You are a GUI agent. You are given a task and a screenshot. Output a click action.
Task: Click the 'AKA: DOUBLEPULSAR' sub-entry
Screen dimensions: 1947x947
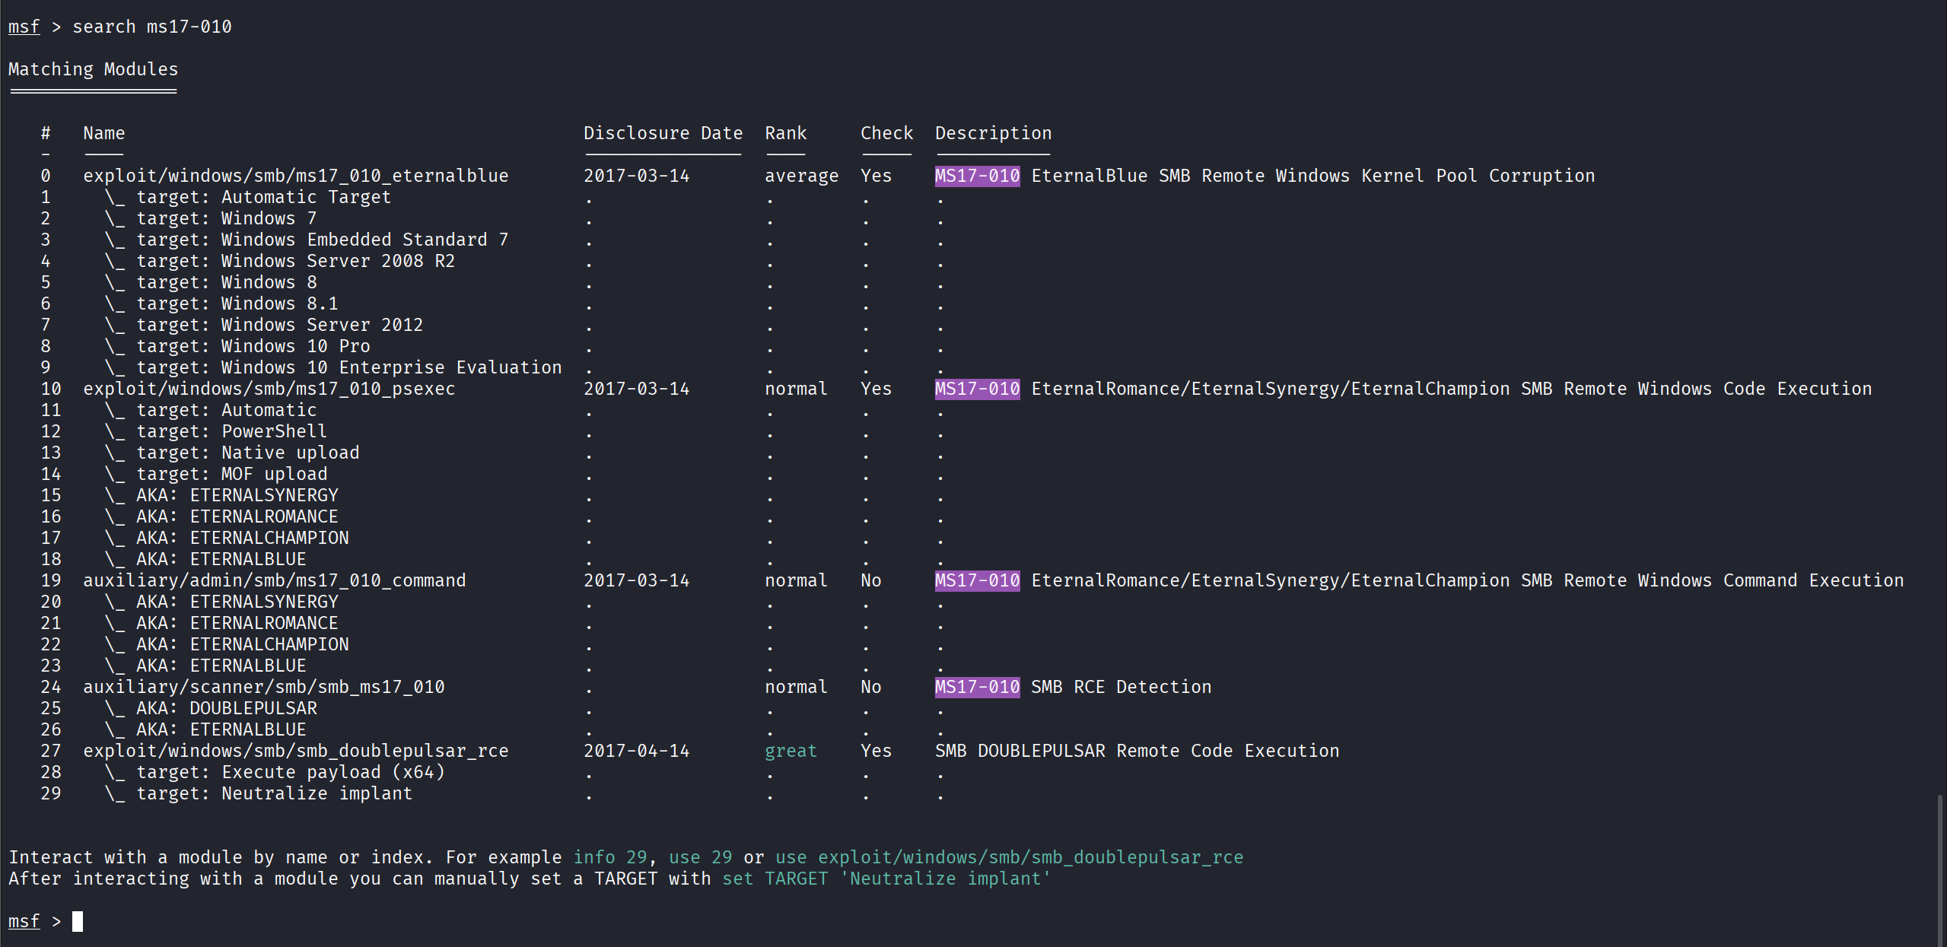click(x=226, y=708)
